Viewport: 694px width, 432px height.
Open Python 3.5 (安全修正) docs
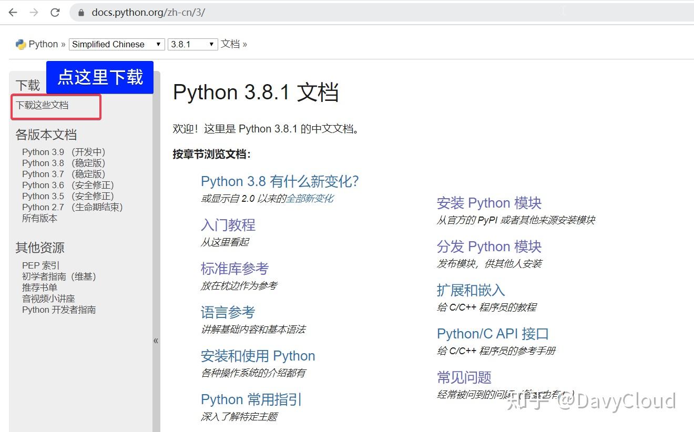[x=68, y=196]
